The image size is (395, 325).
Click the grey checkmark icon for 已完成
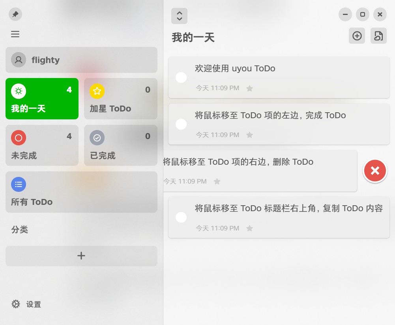coord(97,138)
